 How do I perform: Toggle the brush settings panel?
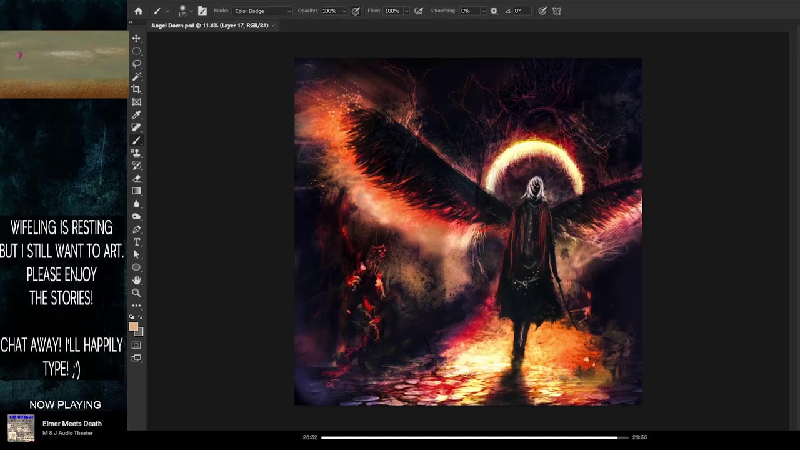tap(202, 11)
